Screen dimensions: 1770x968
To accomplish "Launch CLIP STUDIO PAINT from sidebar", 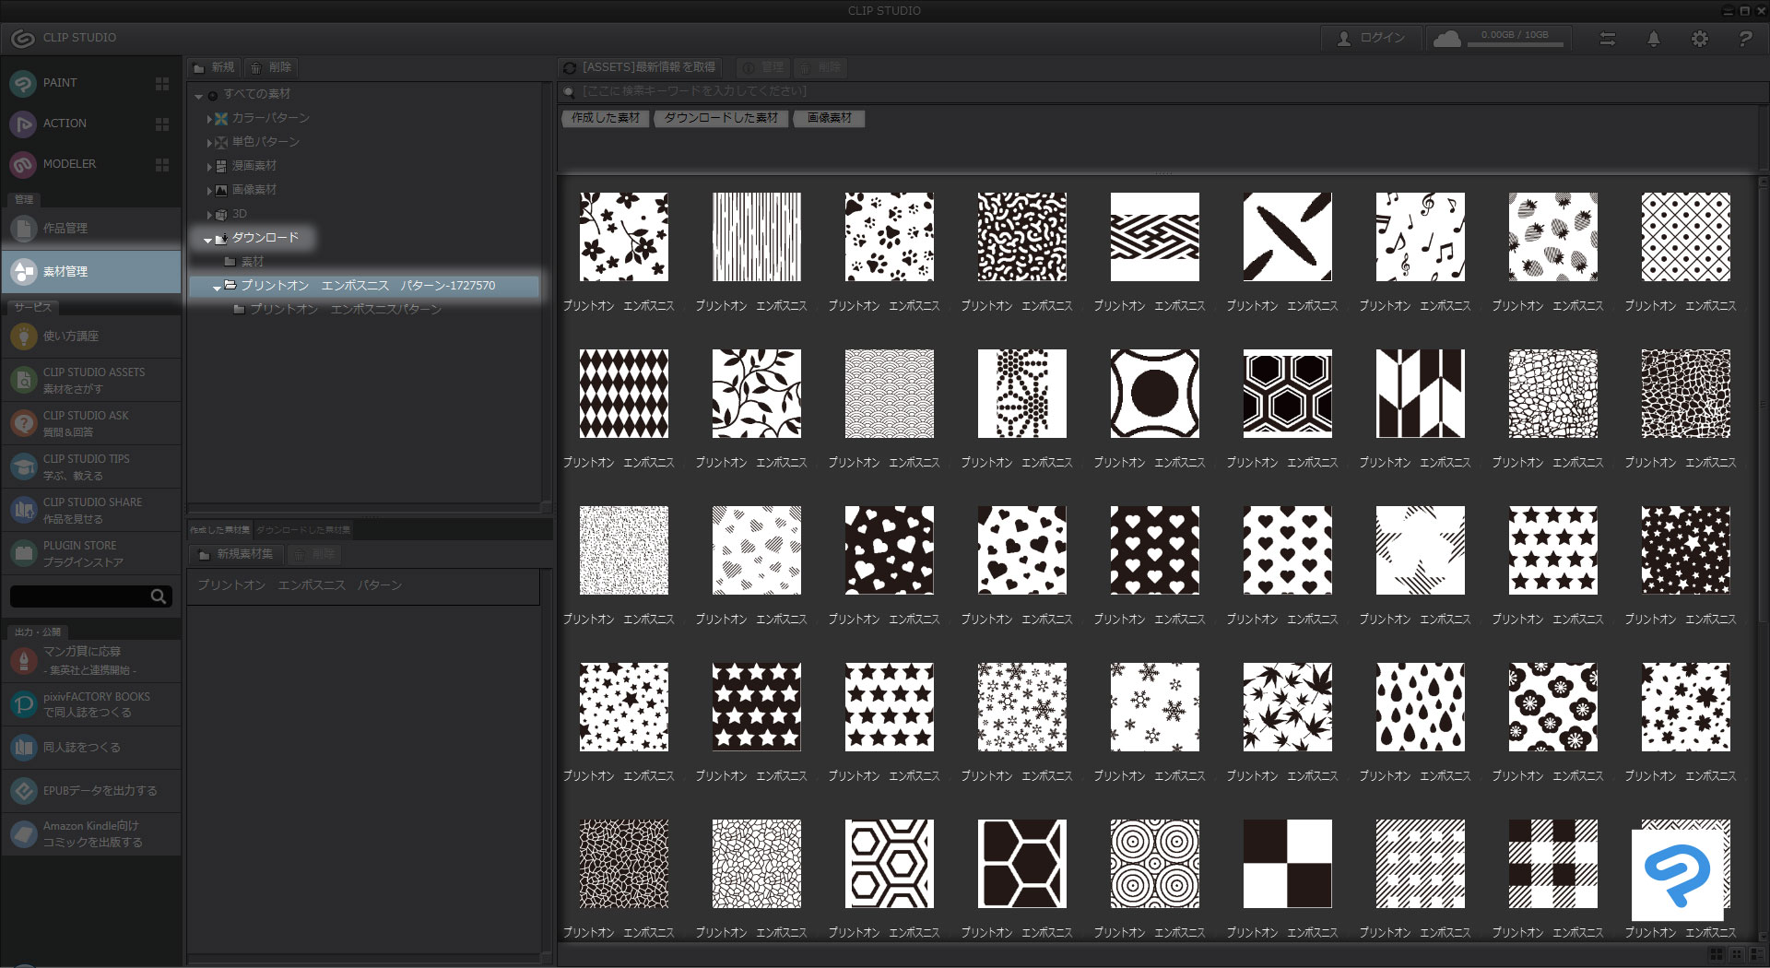I will click(60, 83).
